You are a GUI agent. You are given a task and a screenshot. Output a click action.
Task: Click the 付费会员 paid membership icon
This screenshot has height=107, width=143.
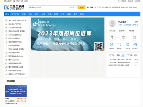tap(112, 44)
